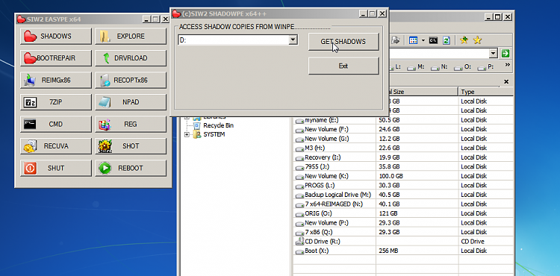Open DRVRLOAD driver loader
560x276 pixels.
131,58
